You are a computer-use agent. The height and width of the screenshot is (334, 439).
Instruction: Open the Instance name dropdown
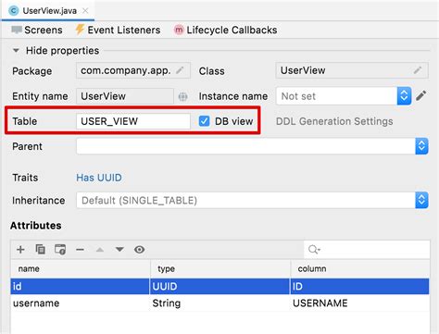[x=404, y=96]
